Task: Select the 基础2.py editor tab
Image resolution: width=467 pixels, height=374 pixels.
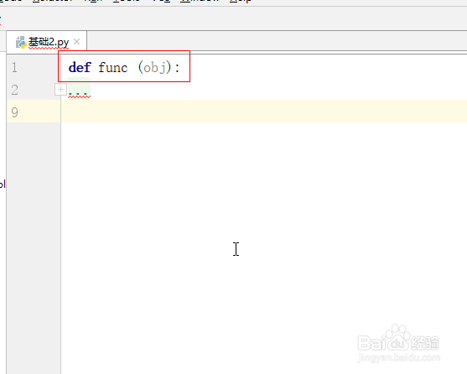Action: point(46,42)
